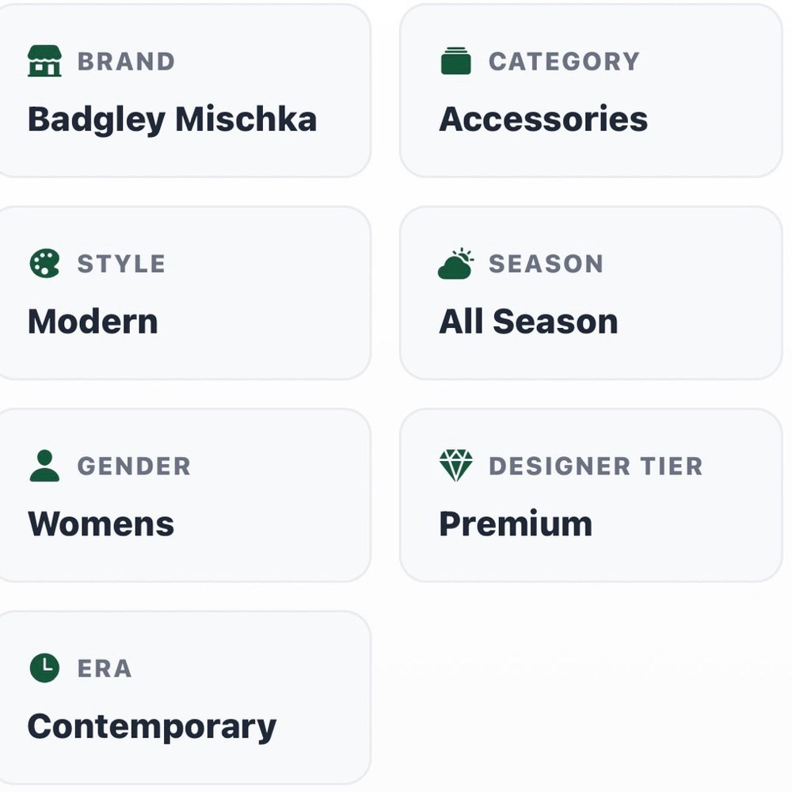Viewport: 792px width, 792px height.
Task: Click the stacked folder Category icon
Action: click(x=455, y=61)
